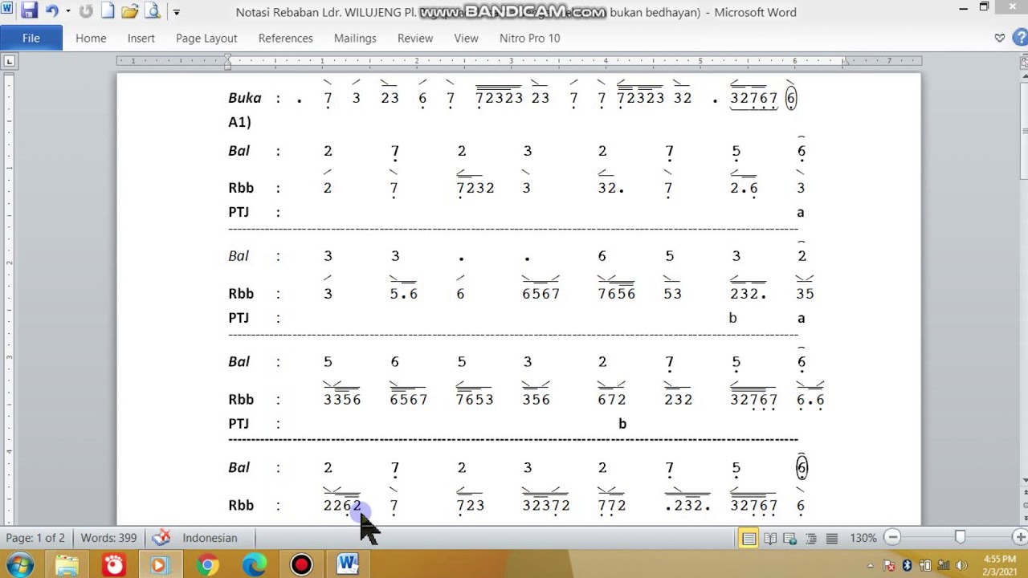Expand the collapsed ribbon with the heart-shaped arrow
The height and width of the screenshot is (578, 1028).
coord(1000,38)
